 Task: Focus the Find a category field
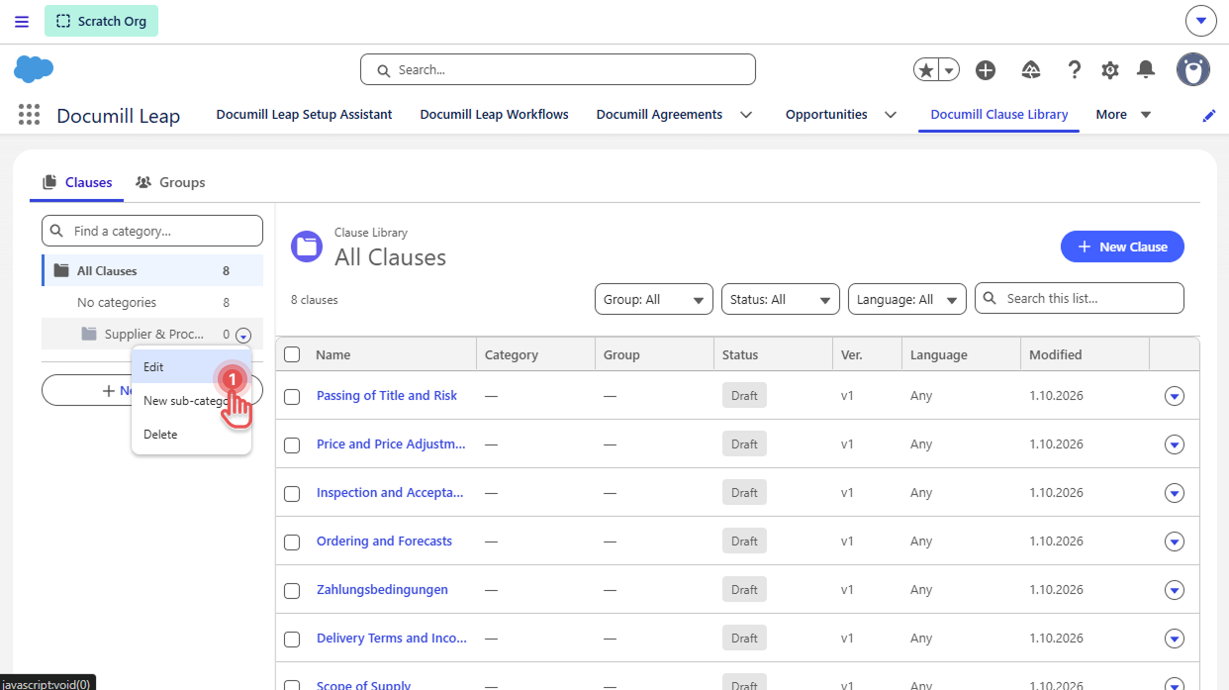[x=152, y=231]
